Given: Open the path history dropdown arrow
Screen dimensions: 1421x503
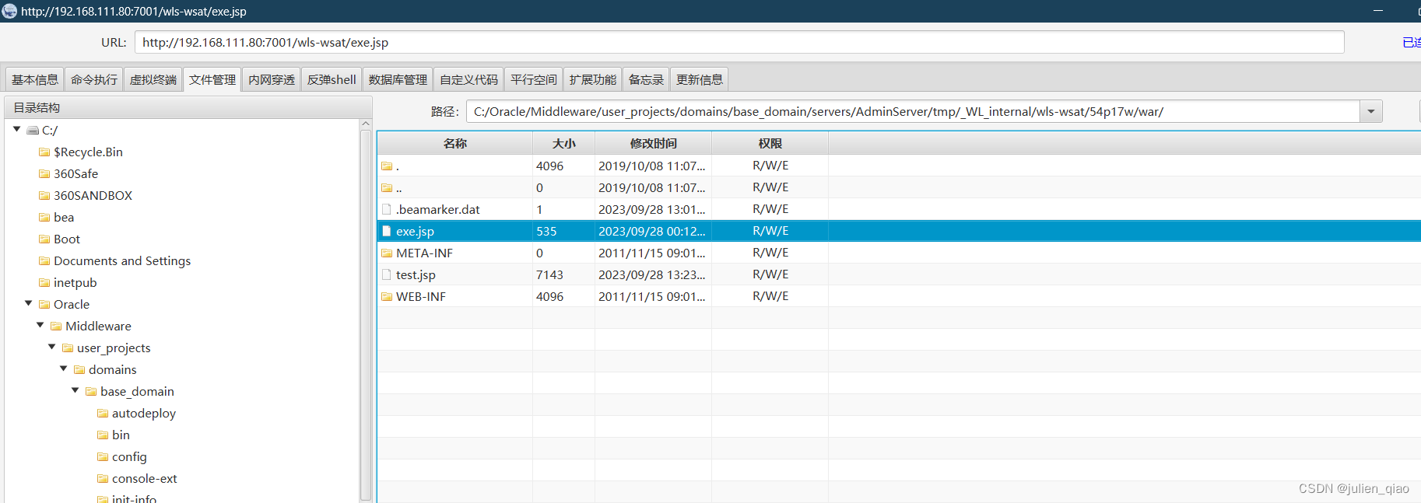Looking at the screenshot, I should tap(1371, 112).
